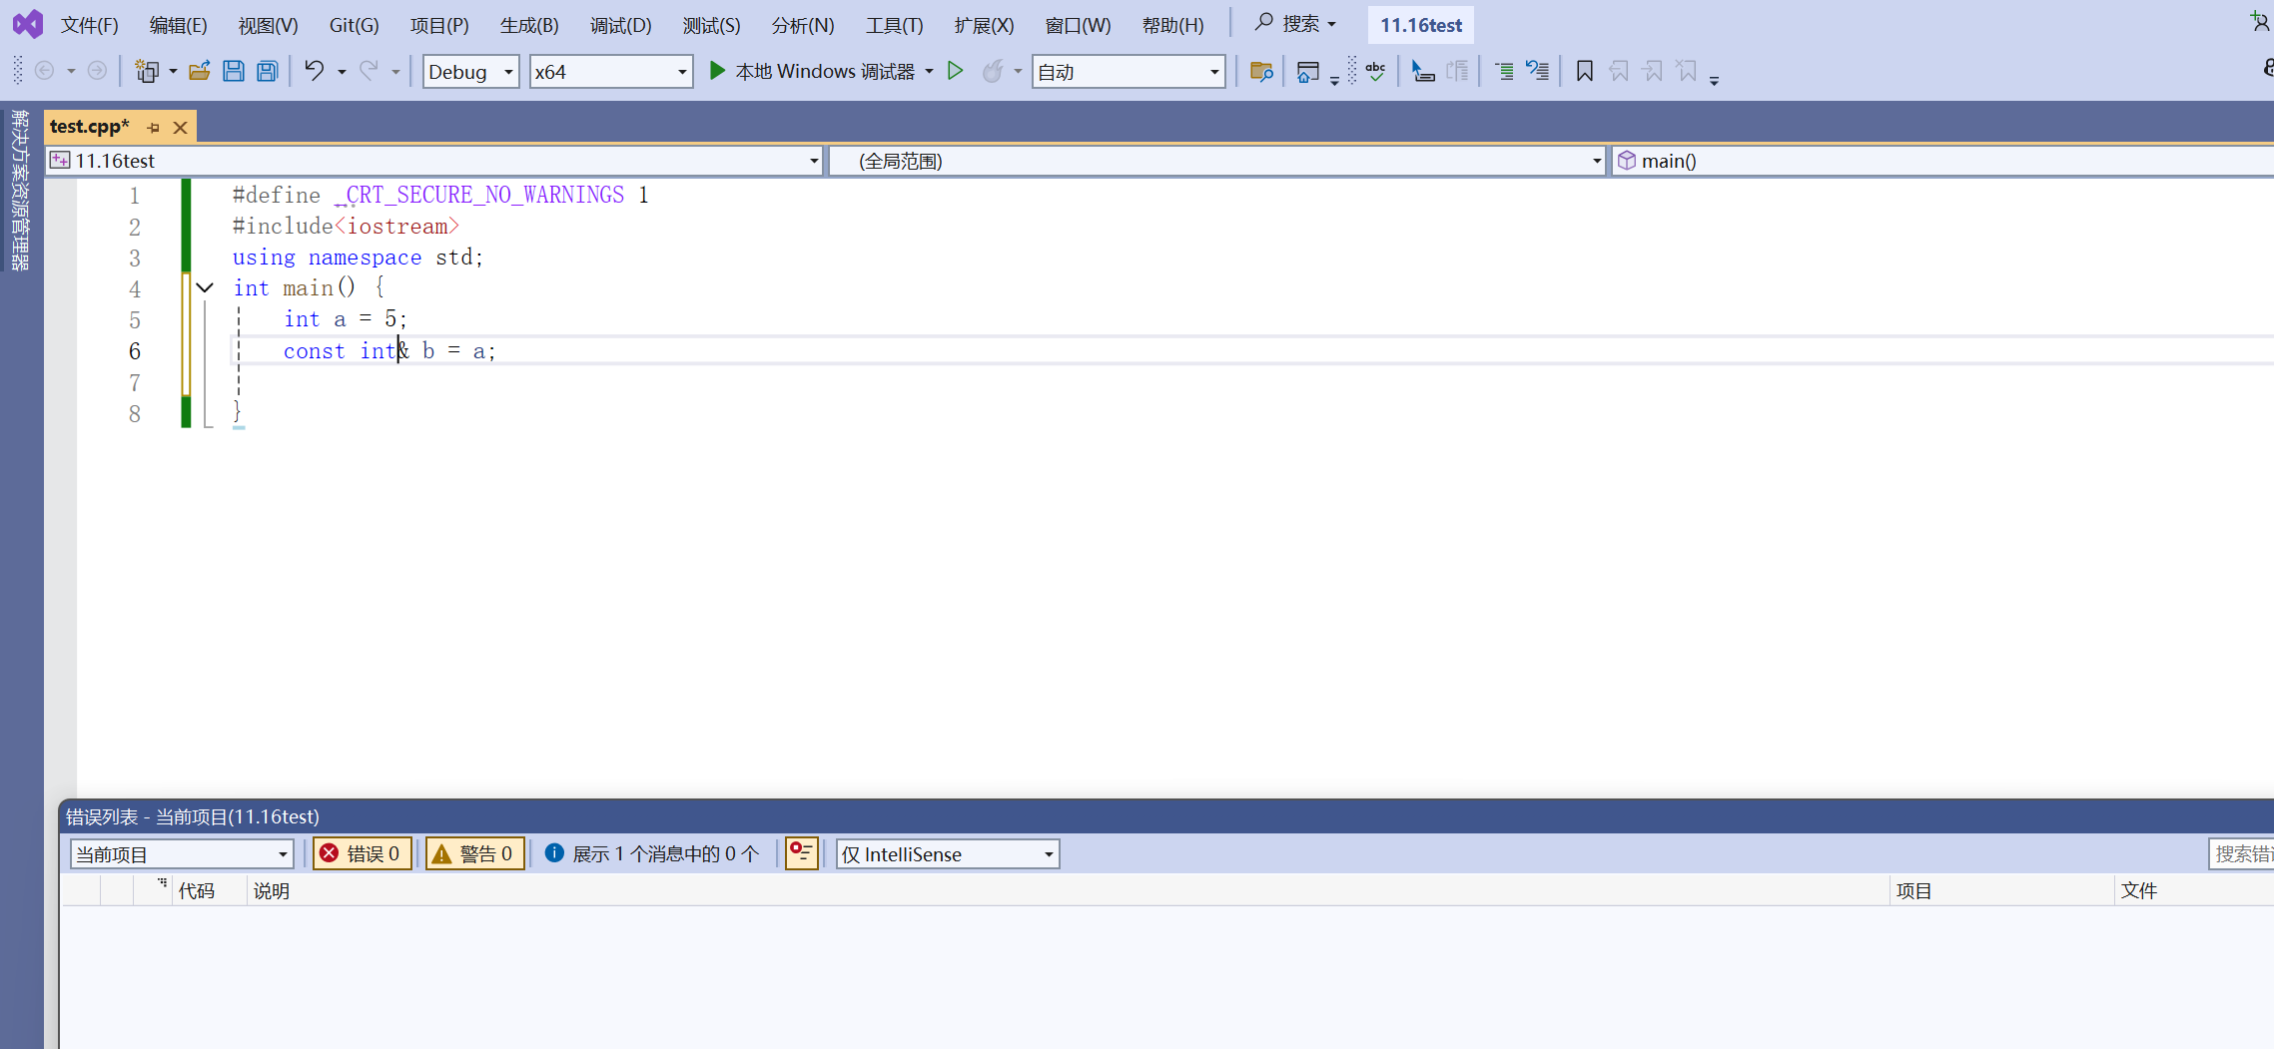
Task: Click the navigate backward arrow icon
Action: pyautogui.click(x=44, y=71)
